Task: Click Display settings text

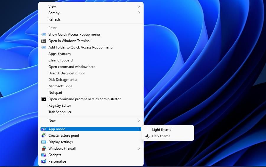Action: [61, 142]
